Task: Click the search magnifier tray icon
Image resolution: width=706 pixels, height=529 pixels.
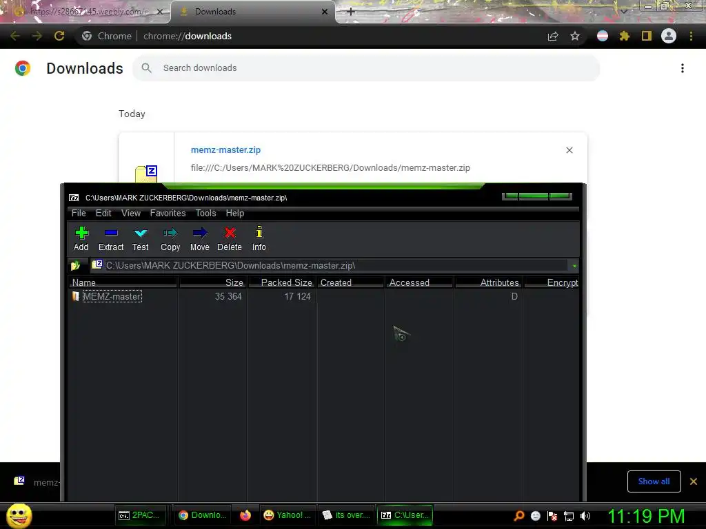Action: 519,516
